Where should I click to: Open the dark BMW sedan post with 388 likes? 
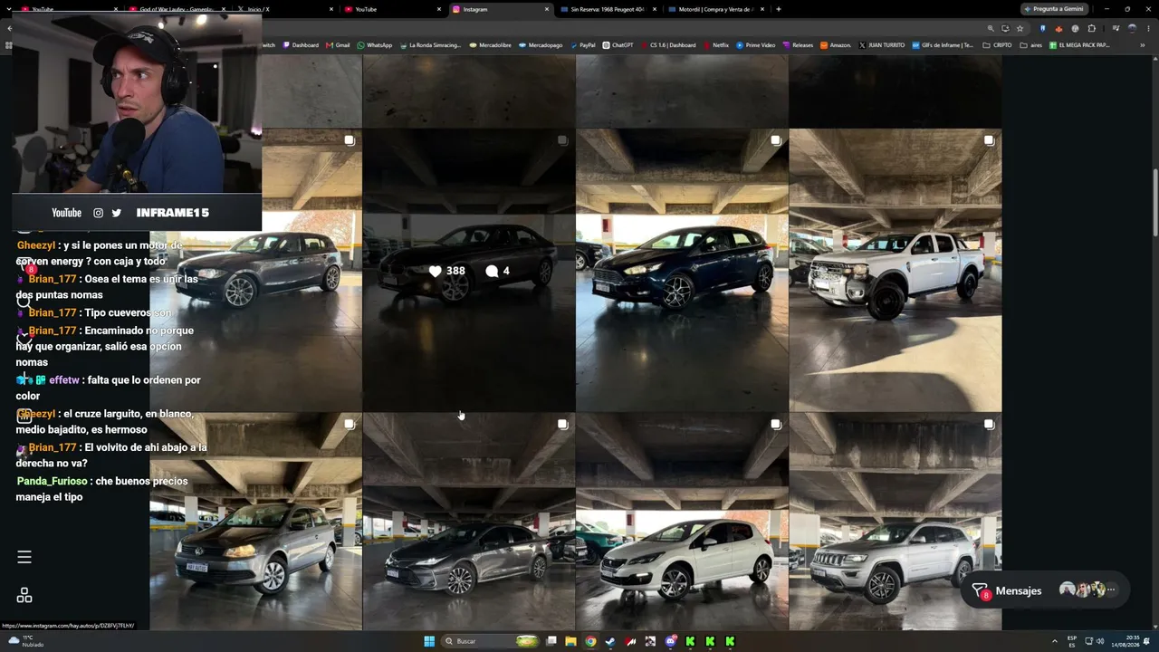pyautogui.click(x=469, y=270)
